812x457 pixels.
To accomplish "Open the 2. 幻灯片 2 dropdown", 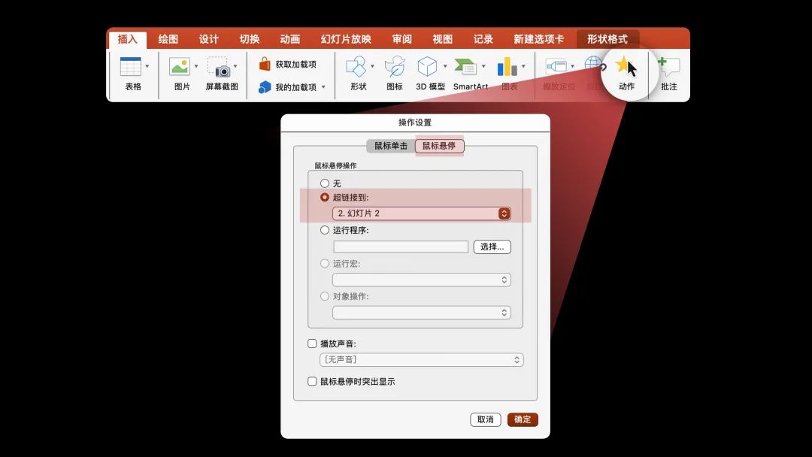I will [x=421, y=213].
